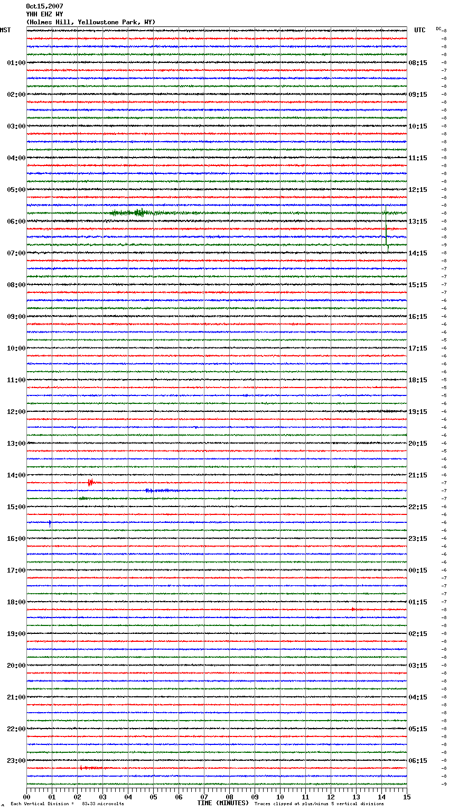Click the tall green spike near minute 14
This screenshot has height=811, width=449.
pos(387,227)
